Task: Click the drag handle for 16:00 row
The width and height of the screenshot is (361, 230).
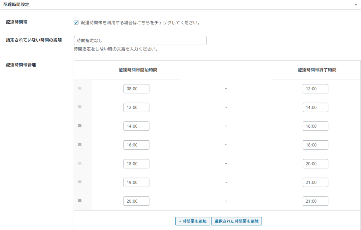Action: pos(80,144)
